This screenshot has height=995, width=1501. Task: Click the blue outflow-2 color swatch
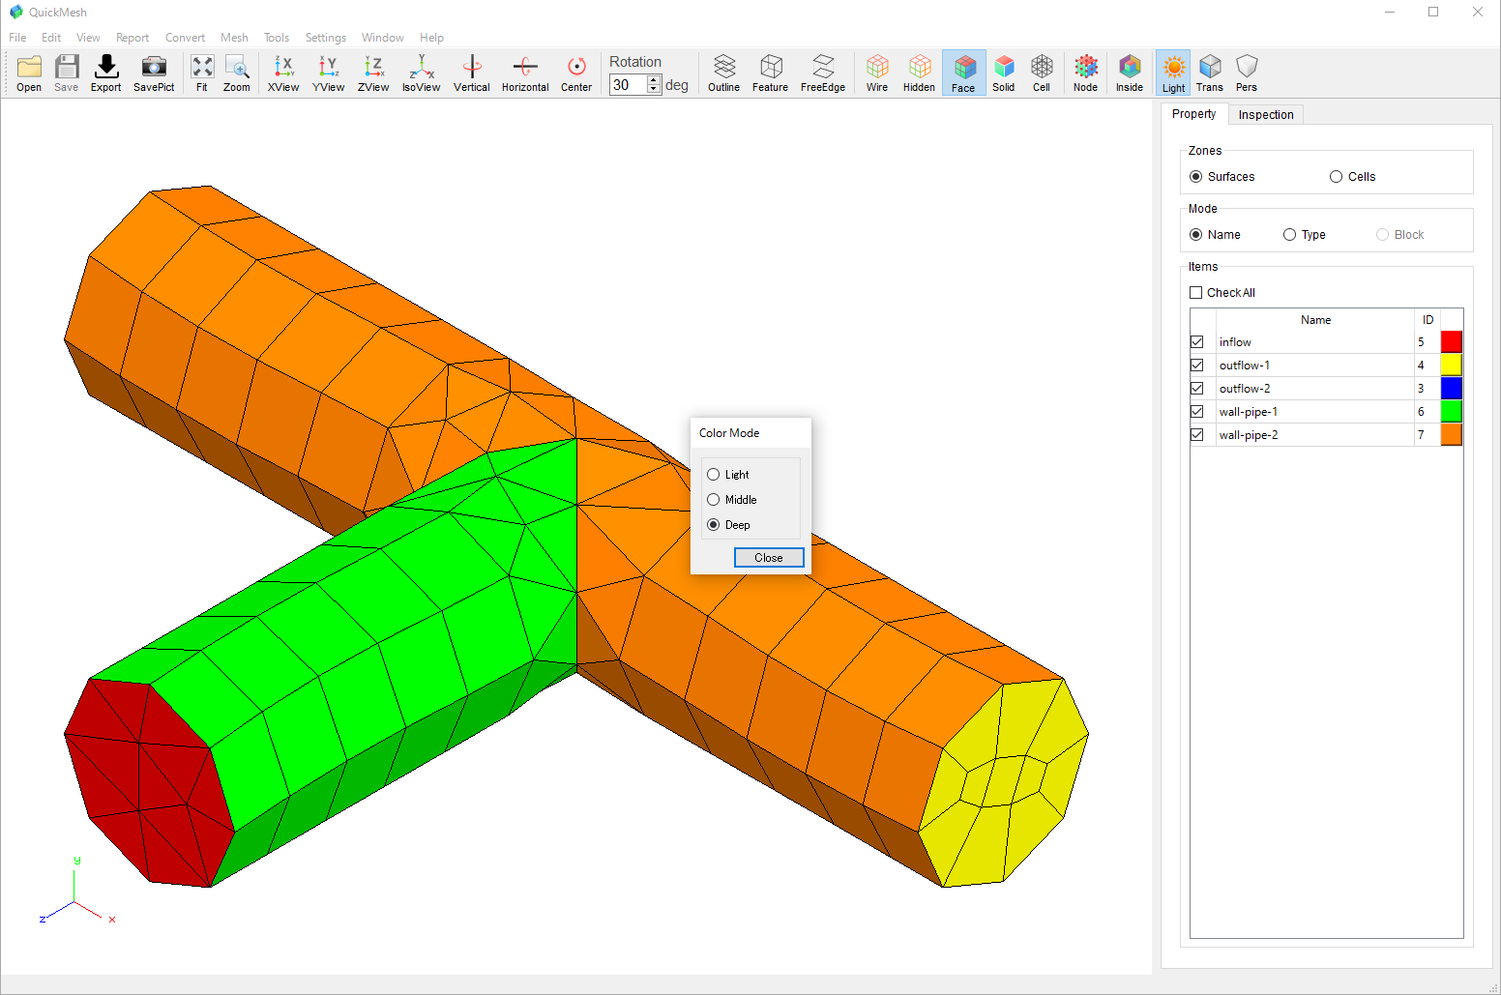click(1451, 388)
